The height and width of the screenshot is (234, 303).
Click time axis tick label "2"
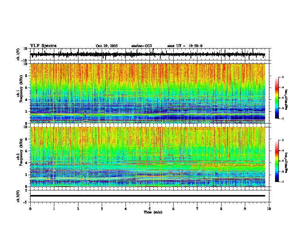point(78,209)
